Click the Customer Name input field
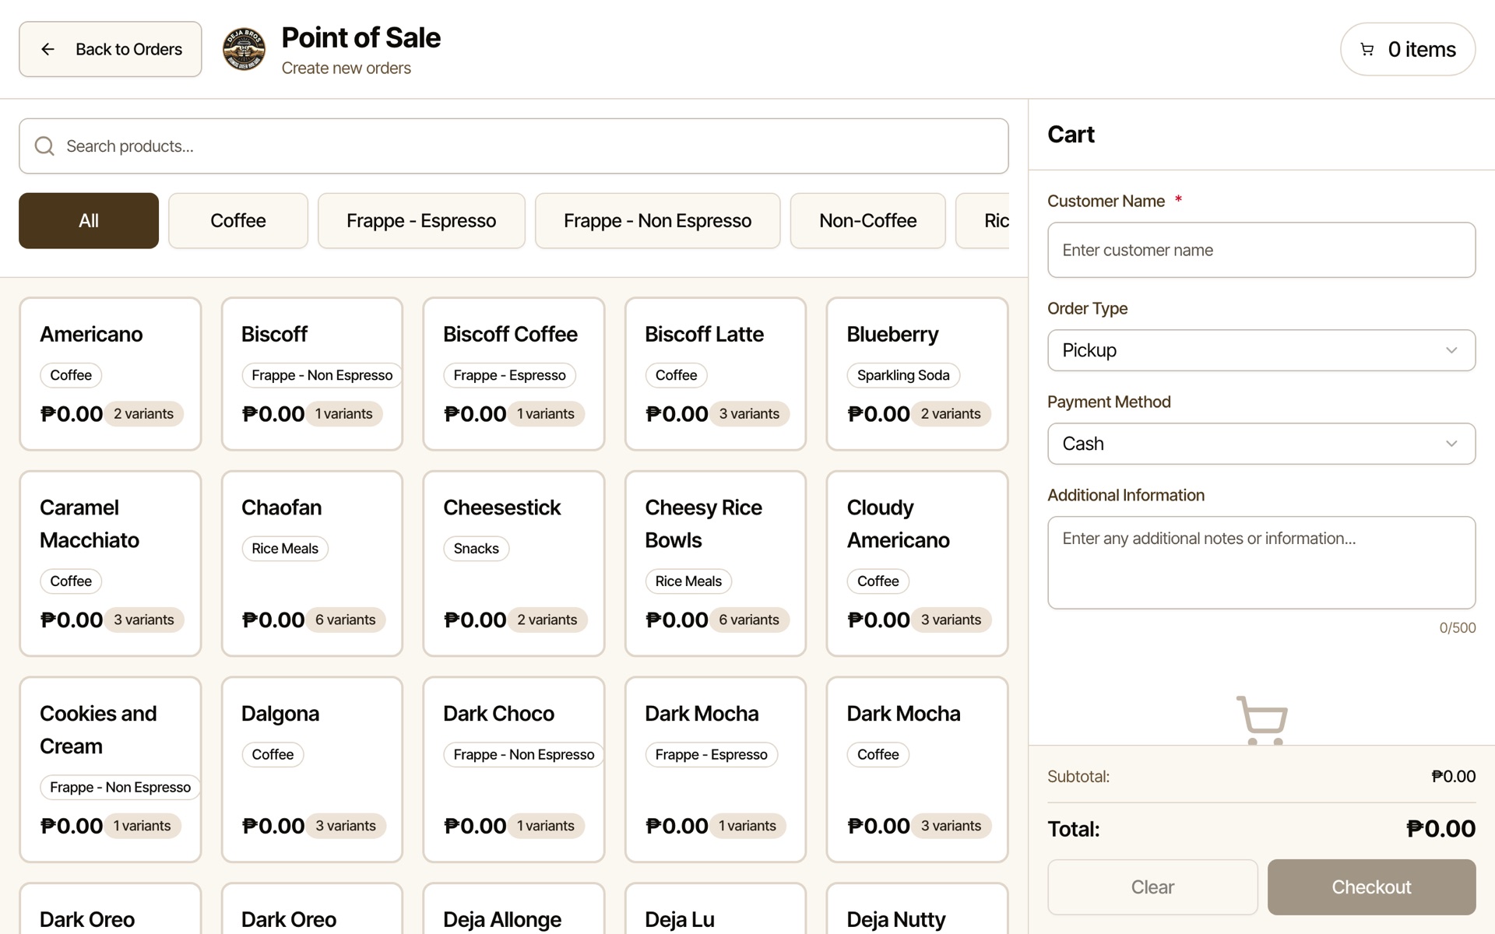This screenshot has width=1495, height=934. click(1261, 250)
